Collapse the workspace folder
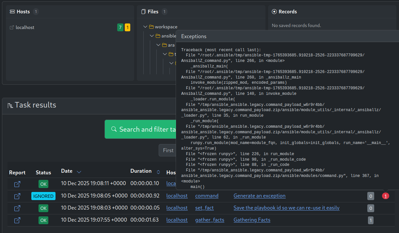Viewport: 399px width, 233px height. (145, 27)
